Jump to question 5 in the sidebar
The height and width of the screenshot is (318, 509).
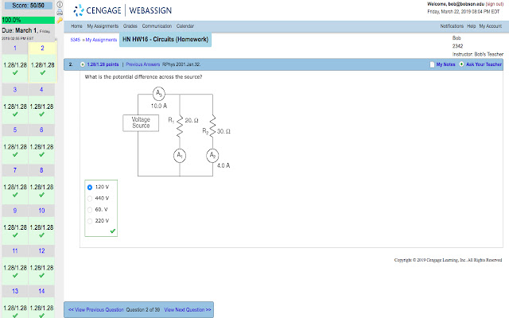(15, 130)
